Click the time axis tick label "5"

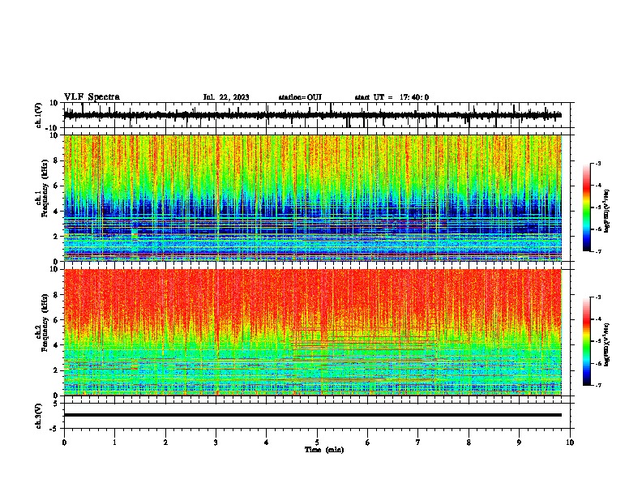click(x=317, y=443)
